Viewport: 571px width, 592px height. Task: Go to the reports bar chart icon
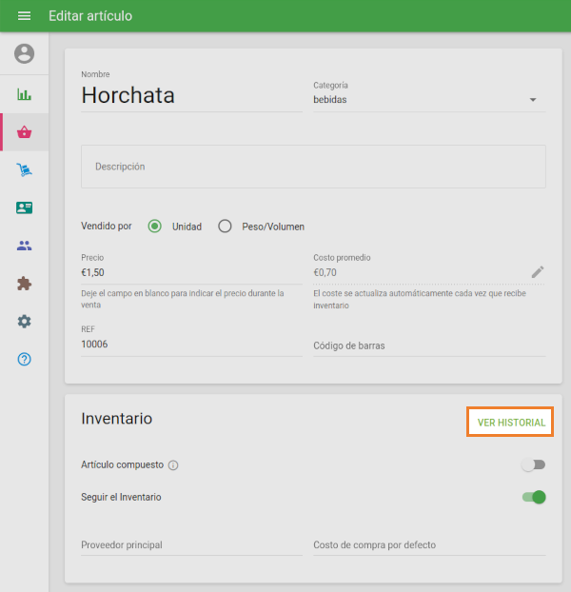25,94
